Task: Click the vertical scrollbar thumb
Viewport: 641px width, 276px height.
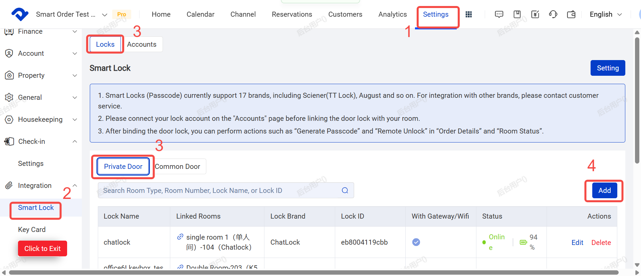Action: coord(637,100)
